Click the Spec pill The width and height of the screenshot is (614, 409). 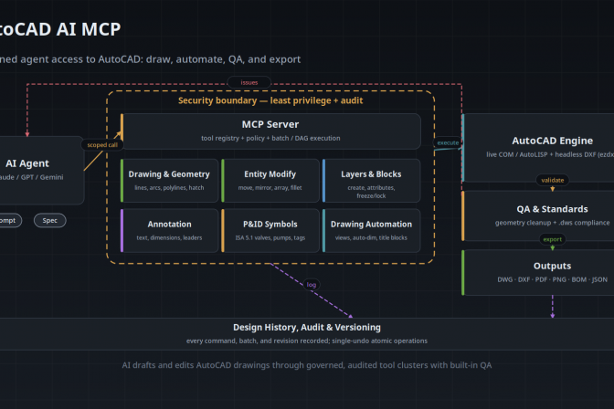tap(49, 220)
